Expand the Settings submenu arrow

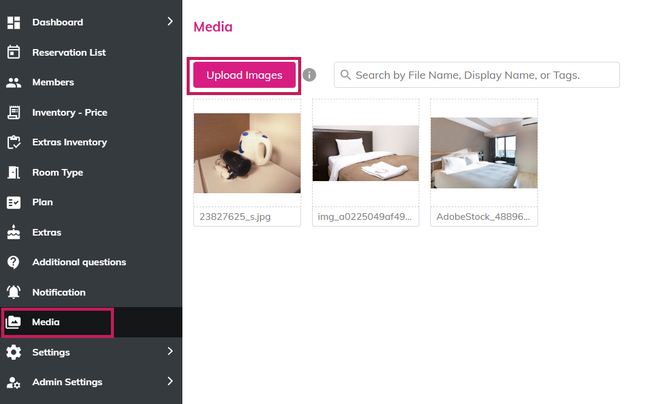coord(170,351)
